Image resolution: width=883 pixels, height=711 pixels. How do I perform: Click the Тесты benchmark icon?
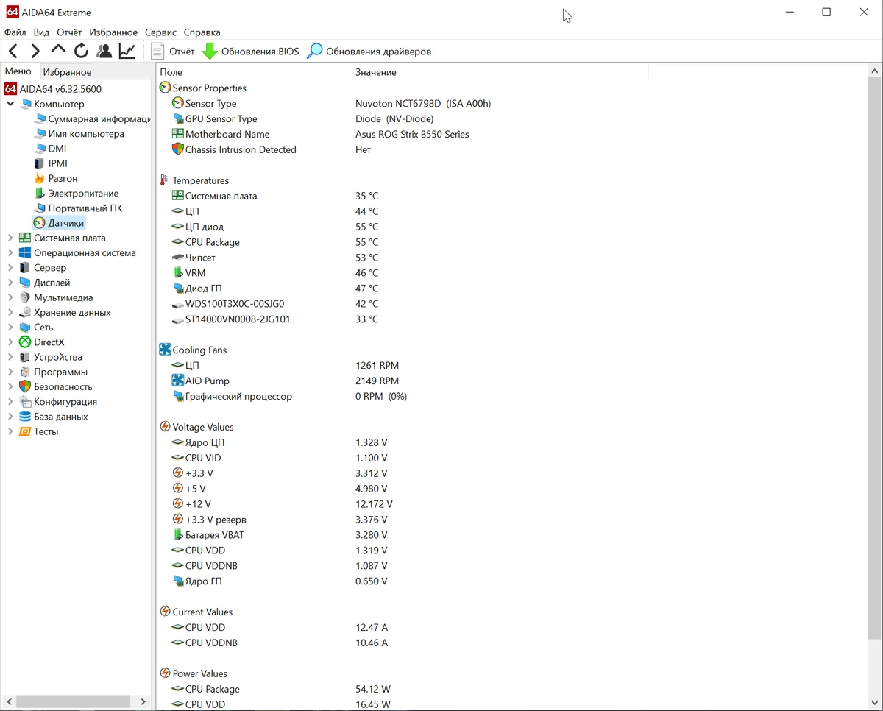click(25, 431)
